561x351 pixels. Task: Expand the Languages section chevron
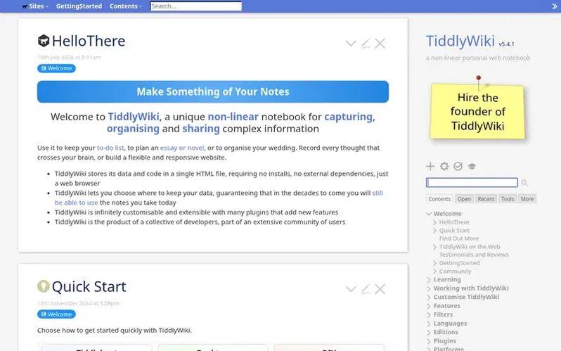pyautogui.click(x=429, y=324)
